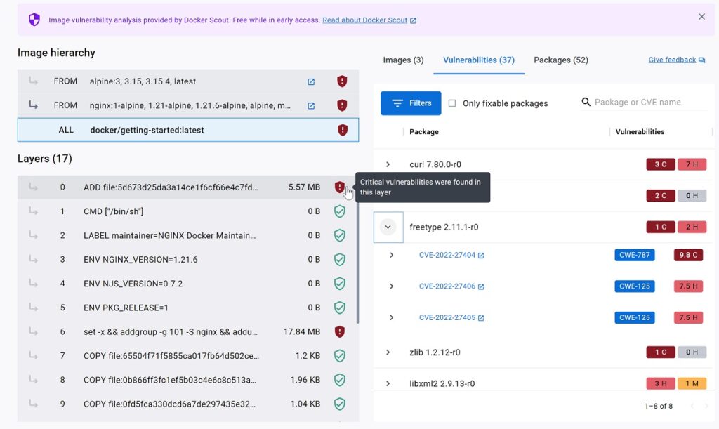The width and height of the screenshot is (719, 429).
Task: Switch to the Images (3) tab
Action: (x=404, y=60)
